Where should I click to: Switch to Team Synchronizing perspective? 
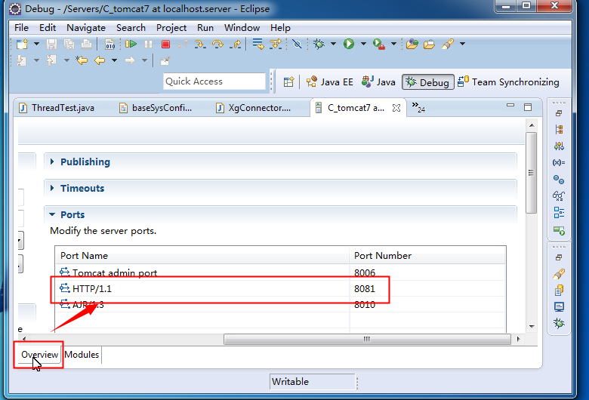tap(509, 82)
